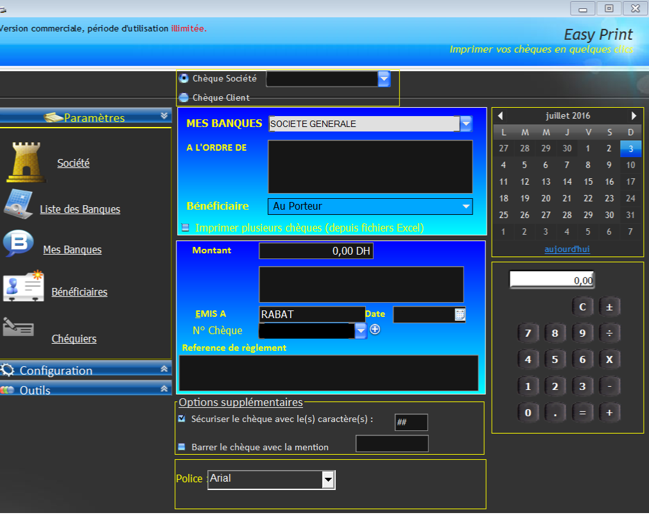The image size is (649, 515).
Task: Click the Barrer mention text field
Action: pos(392,443)
